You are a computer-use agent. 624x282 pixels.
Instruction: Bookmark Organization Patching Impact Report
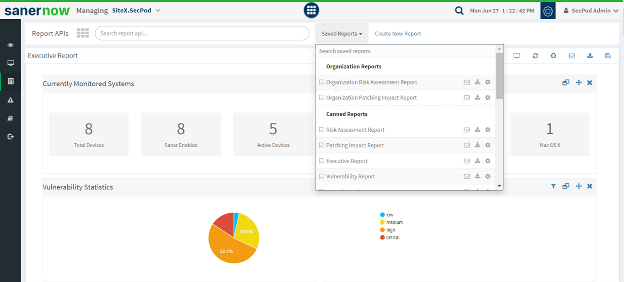321,98
